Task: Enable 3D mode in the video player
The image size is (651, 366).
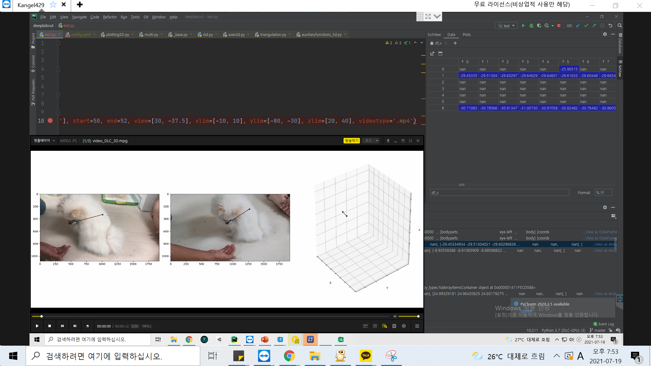Action: tap(375, 326)
